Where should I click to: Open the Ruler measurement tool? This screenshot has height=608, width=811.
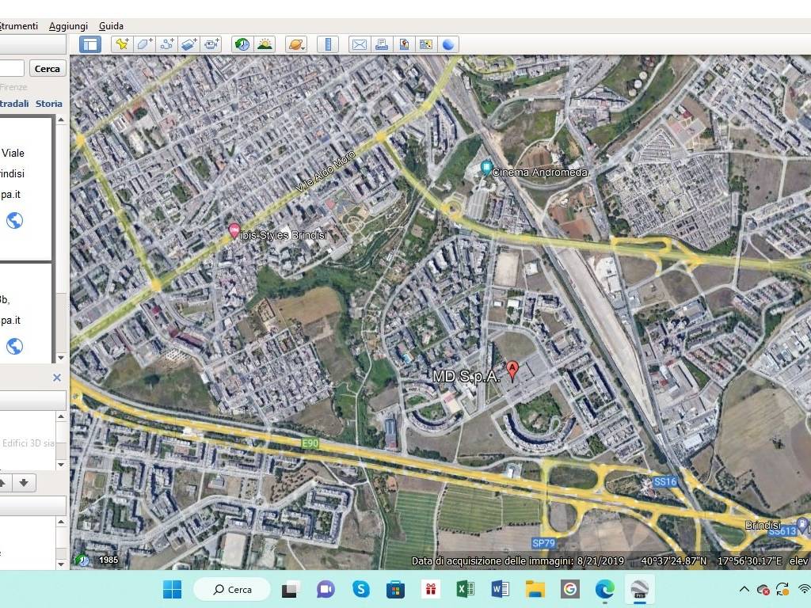coord(328,44)
